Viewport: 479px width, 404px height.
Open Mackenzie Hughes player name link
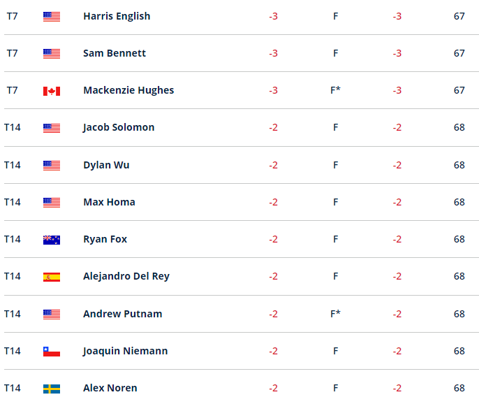pyautogui.click(x=128, y=90)
